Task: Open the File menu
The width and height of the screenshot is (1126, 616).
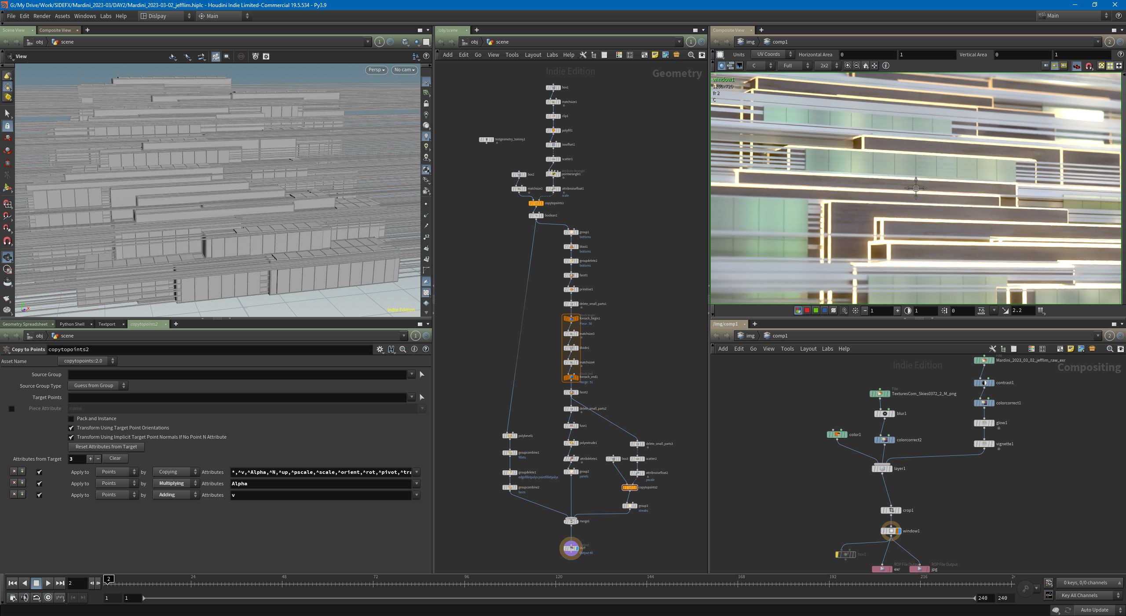Action: click(x=11, y=16)
